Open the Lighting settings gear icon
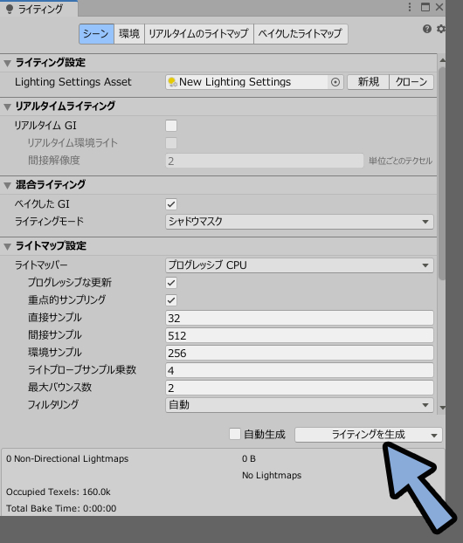 tap(441, 29)
